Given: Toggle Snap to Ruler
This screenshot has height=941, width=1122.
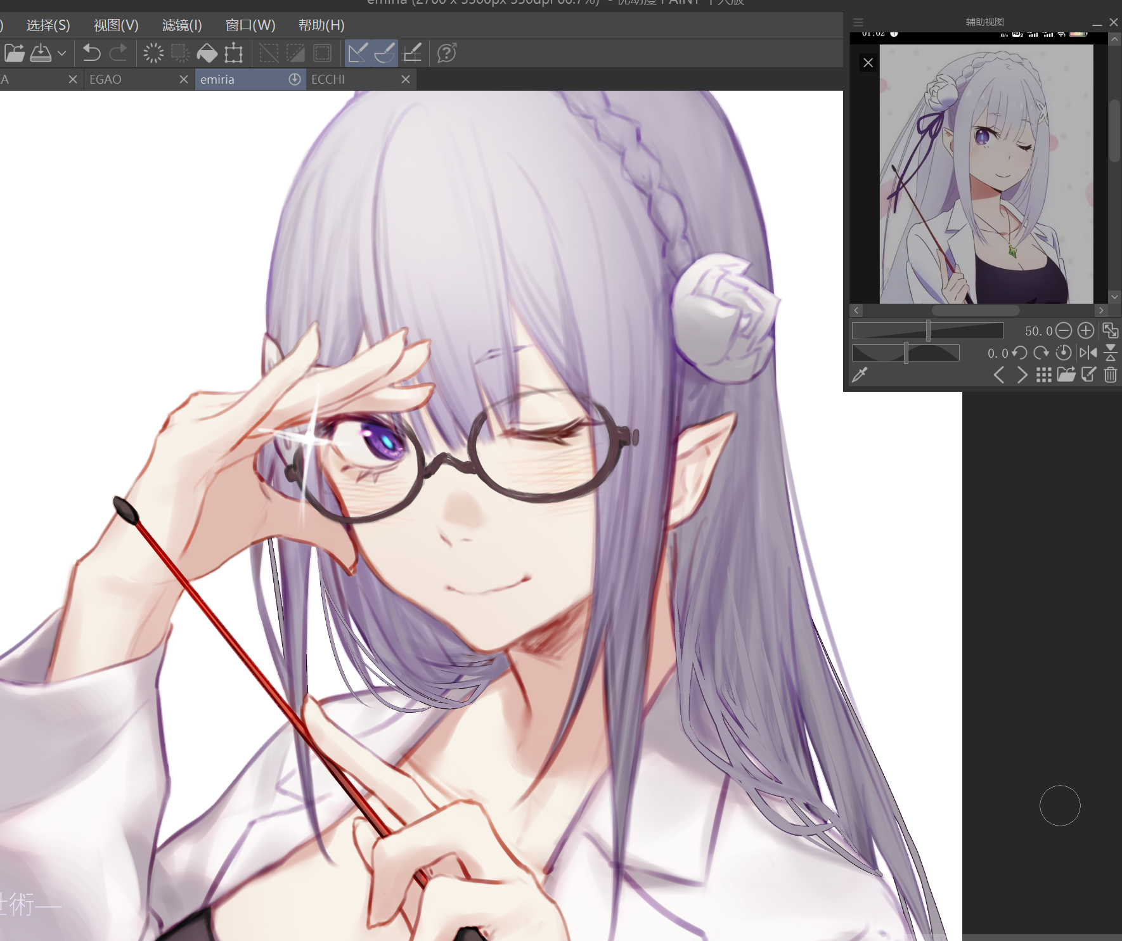Looking at the screenshot, I should click(x=358, y=53).
